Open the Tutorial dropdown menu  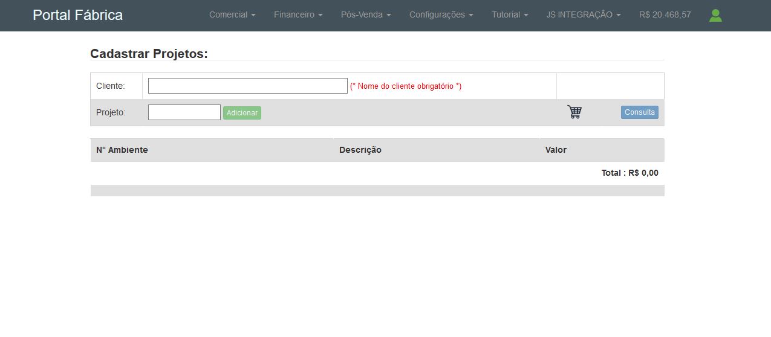(x=510, y=14)
